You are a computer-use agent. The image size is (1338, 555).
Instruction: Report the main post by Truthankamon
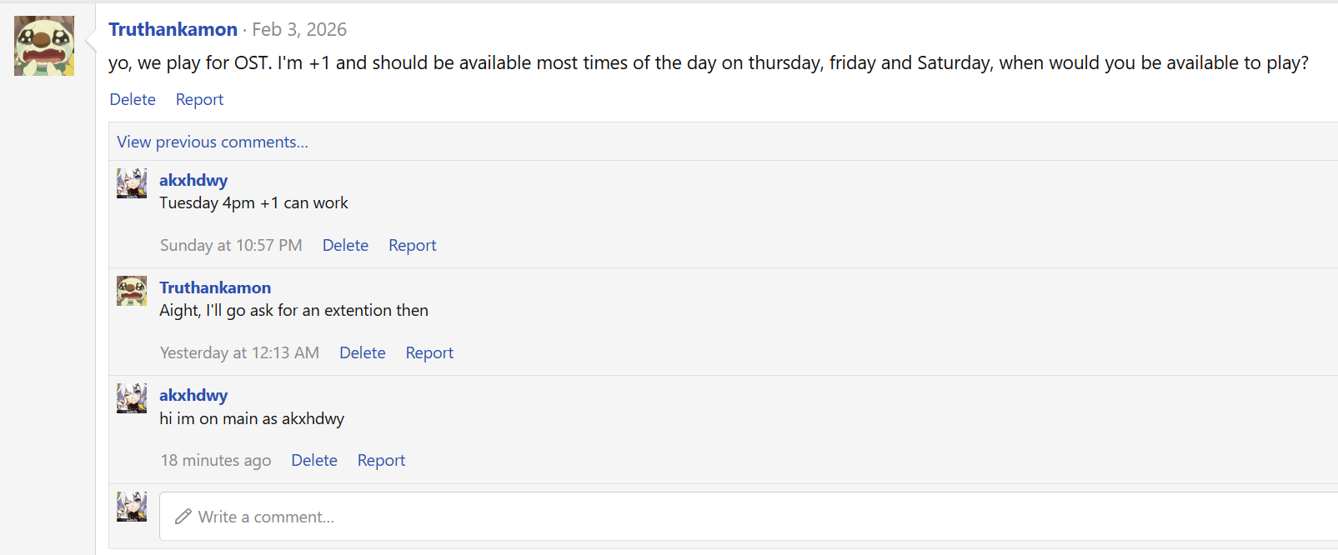(199, 99)
